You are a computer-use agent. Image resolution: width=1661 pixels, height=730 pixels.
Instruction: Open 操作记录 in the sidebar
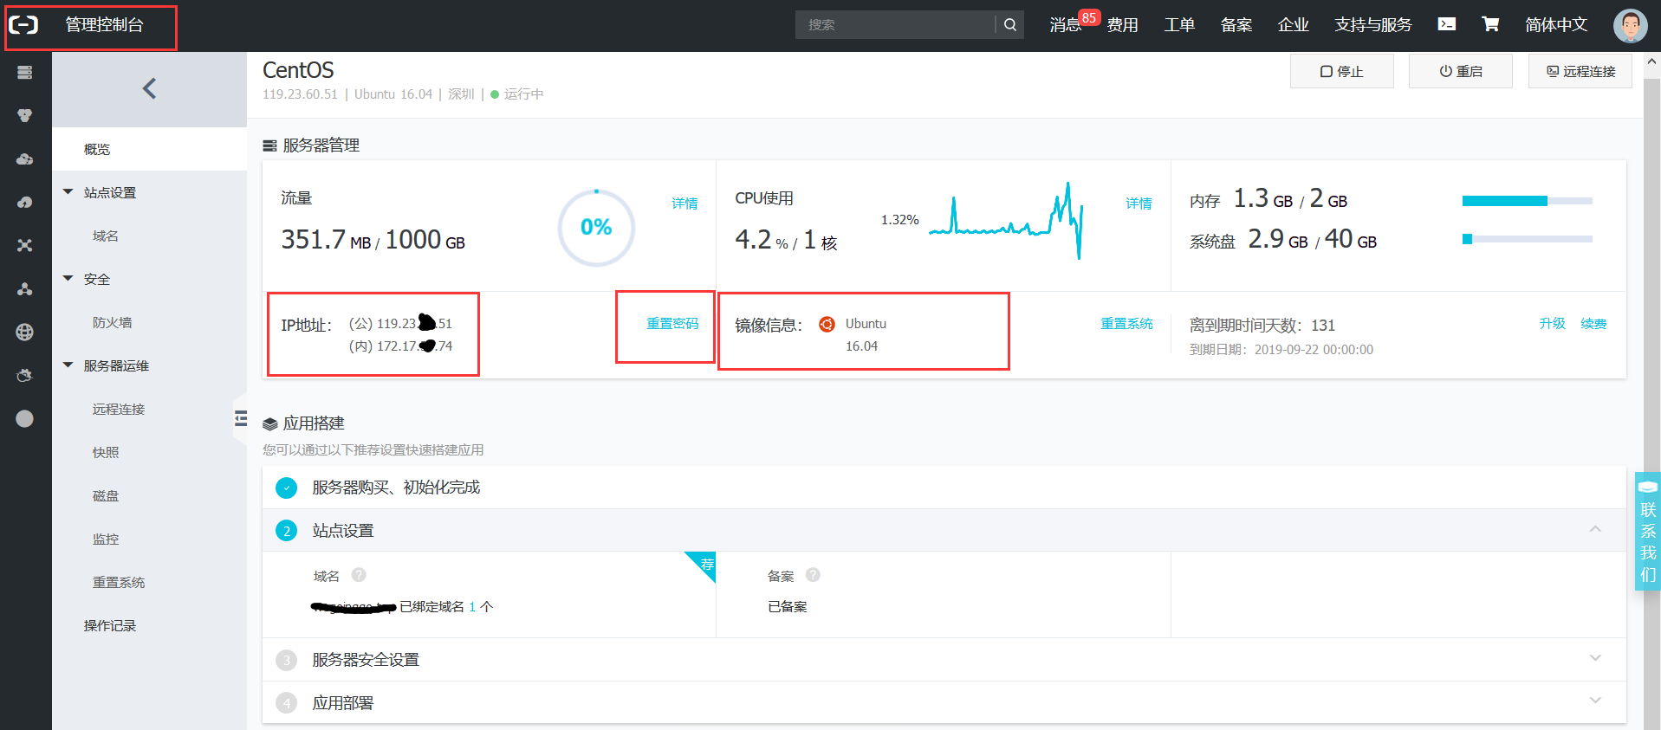(x=110, y=625)
